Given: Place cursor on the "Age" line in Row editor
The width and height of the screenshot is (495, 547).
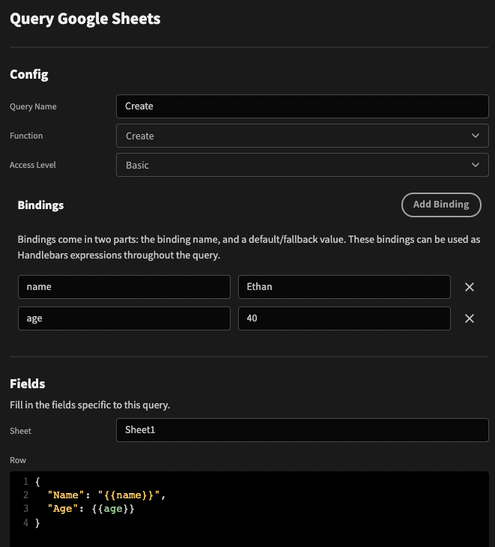Looking at the screenshot, I should tap(91, 509).
